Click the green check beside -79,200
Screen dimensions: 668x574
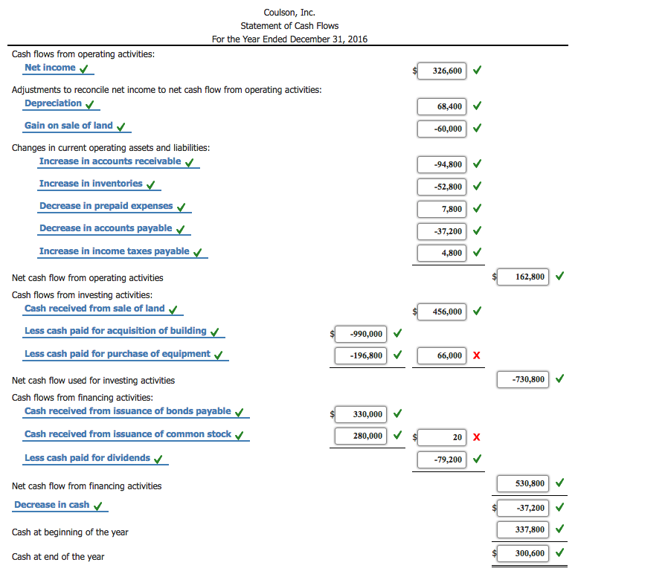[x=477, y=459]
